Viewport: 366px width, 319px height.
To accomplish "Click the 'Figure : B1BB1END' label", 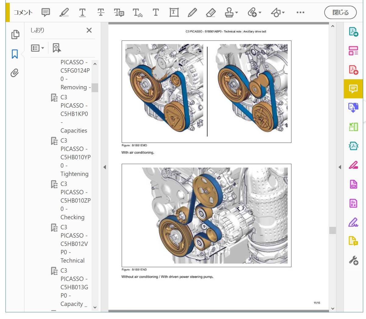I will pyautogui.click(x=134, y=270).
